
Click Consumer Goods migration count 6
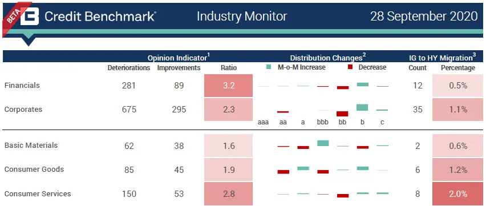point(418,169)
